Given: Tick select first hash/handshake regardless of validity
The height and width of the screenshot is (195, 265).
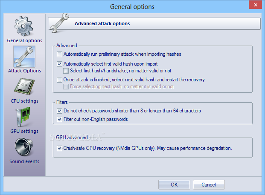Looking at the screenshot, I should (66, 71).
